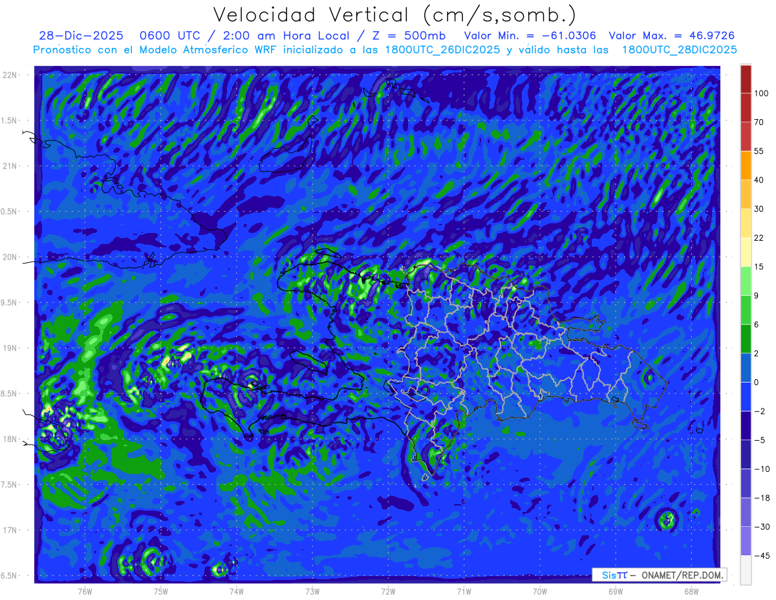
Task: Click the yellow swatch between 22 and 30
Action: tap(746, 223)
